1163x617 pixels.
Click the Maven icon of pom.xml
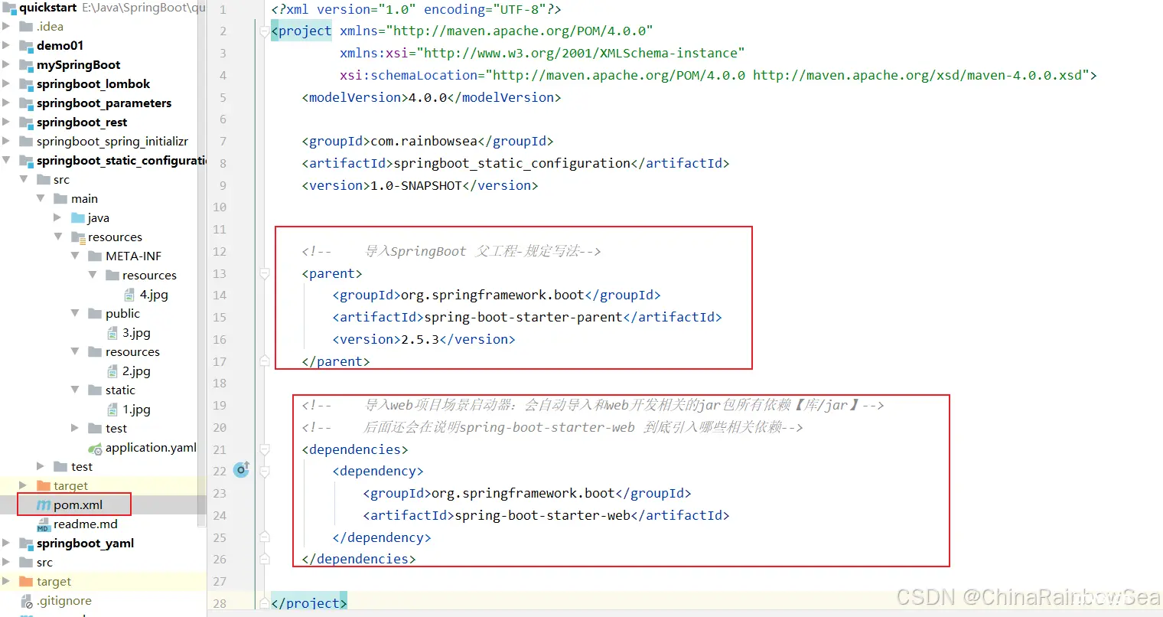44,505
